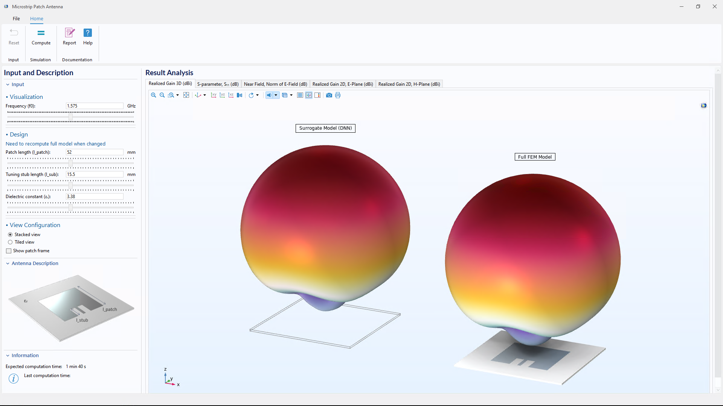Collapse the Information section
The width and height of the screenshot is (723, 406).
tap(8, 356)
